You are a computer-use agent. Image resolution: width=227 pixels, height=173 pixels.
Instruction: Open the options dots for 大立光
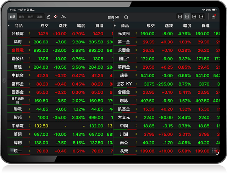pyautogui.click(x=136, y=117)
